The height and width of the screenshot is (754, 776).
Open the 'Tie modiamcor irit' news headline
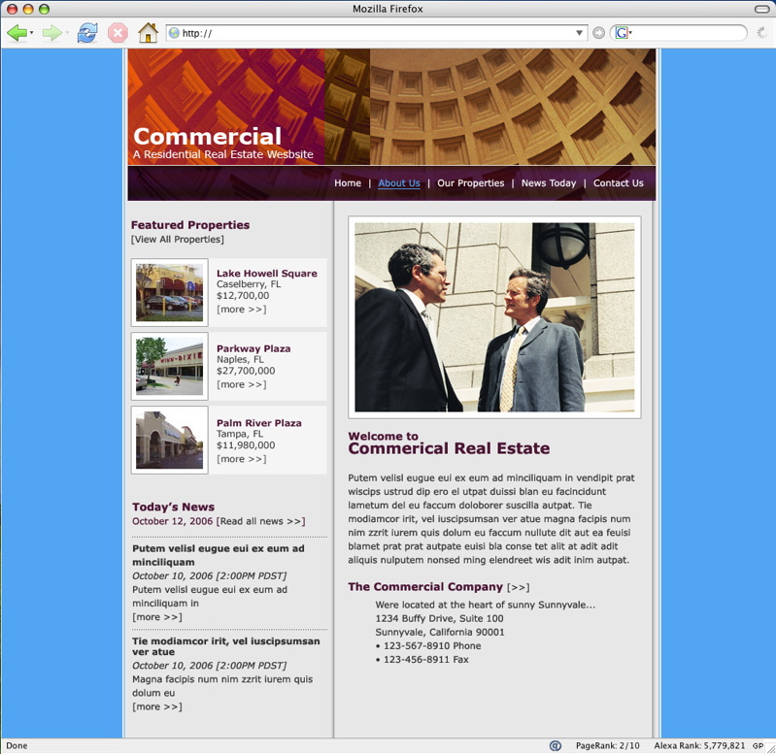click(x=225, y=646)
